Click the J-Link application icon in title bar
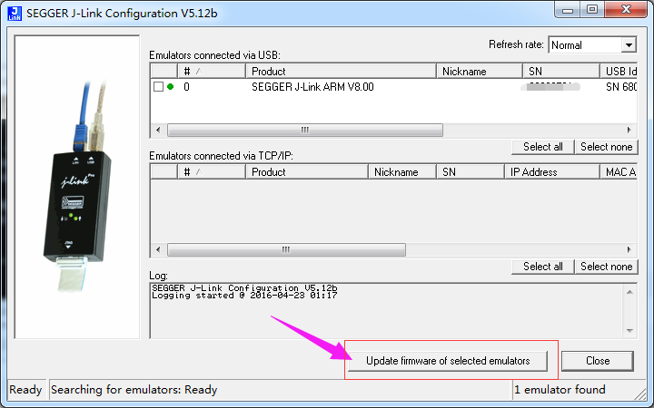 tap(15, 14)
